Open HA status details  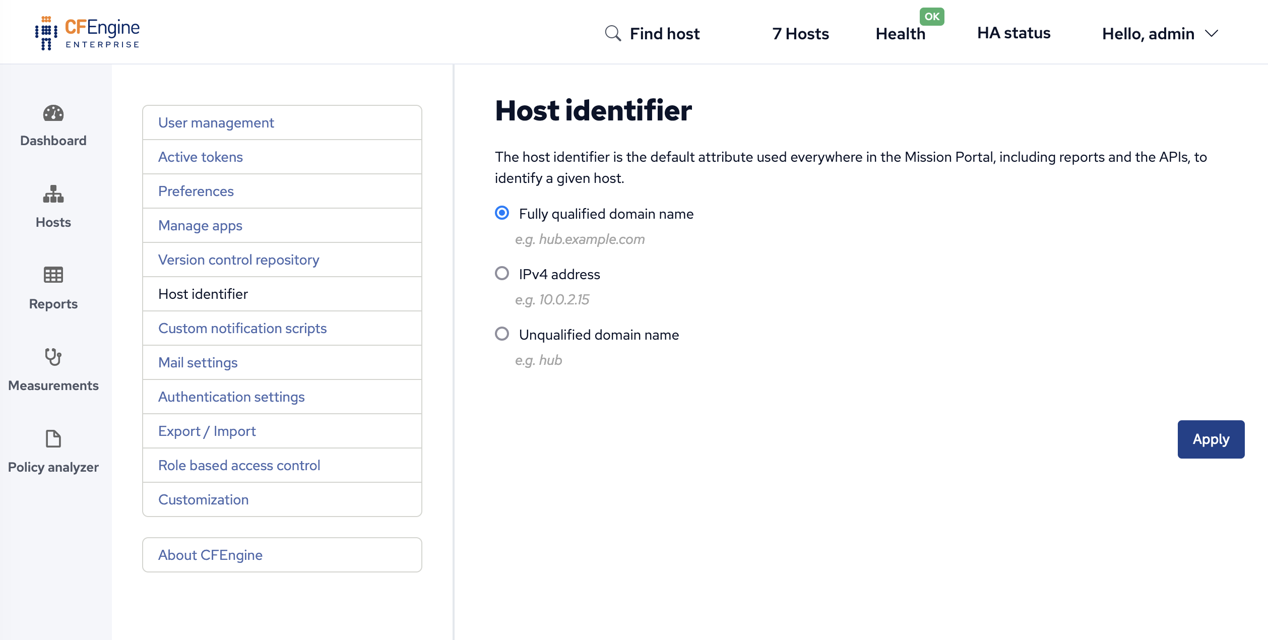[x=1013, y=33]
